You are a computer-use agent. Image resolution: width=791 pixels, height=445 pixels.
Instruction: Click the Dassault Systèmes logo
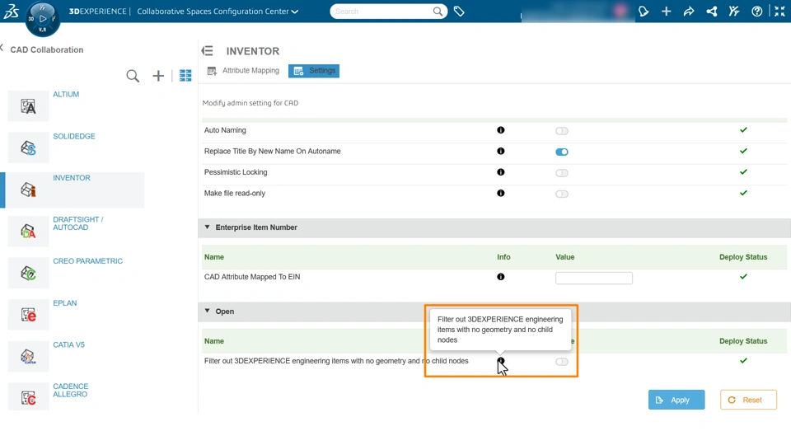pos(11,11)
